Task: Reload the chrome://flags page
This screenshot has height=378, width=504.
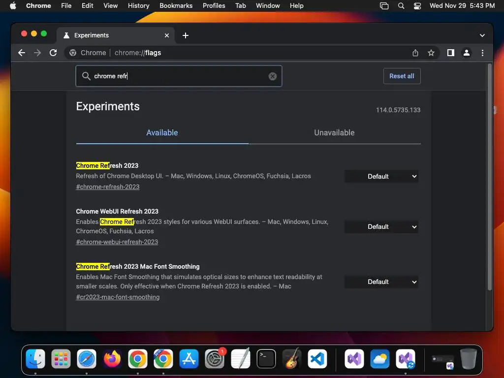Action: [x=53, y=53]
